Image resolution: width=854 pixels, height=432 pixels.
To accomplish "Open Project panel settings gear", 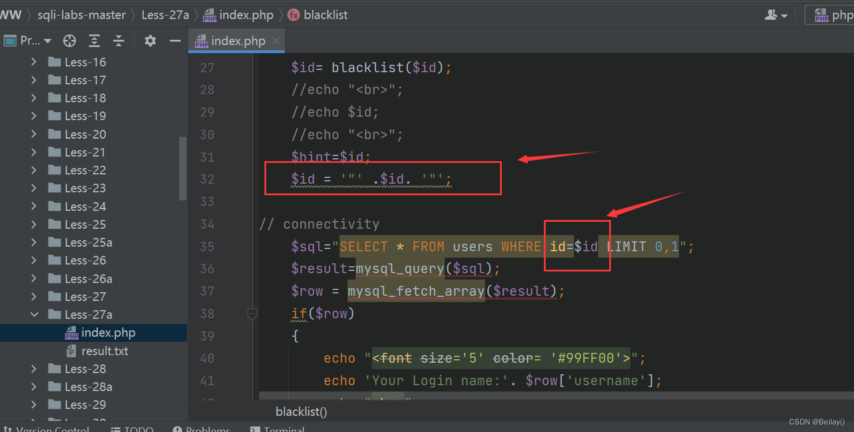I will coord(150,40).
